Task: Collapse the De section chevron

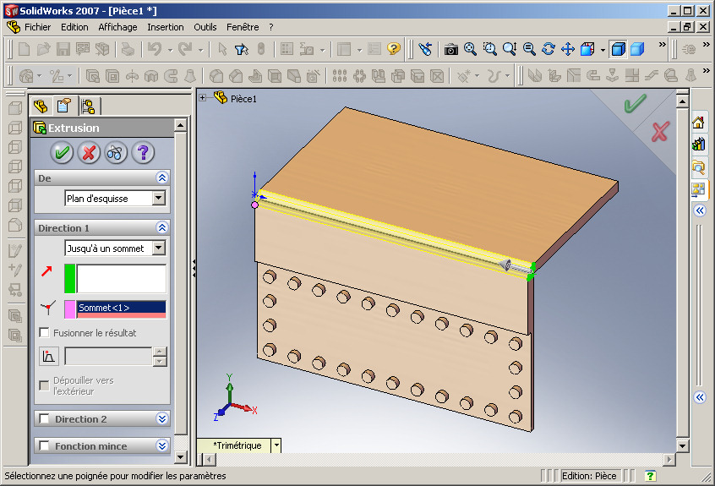Action: [162, 177]
